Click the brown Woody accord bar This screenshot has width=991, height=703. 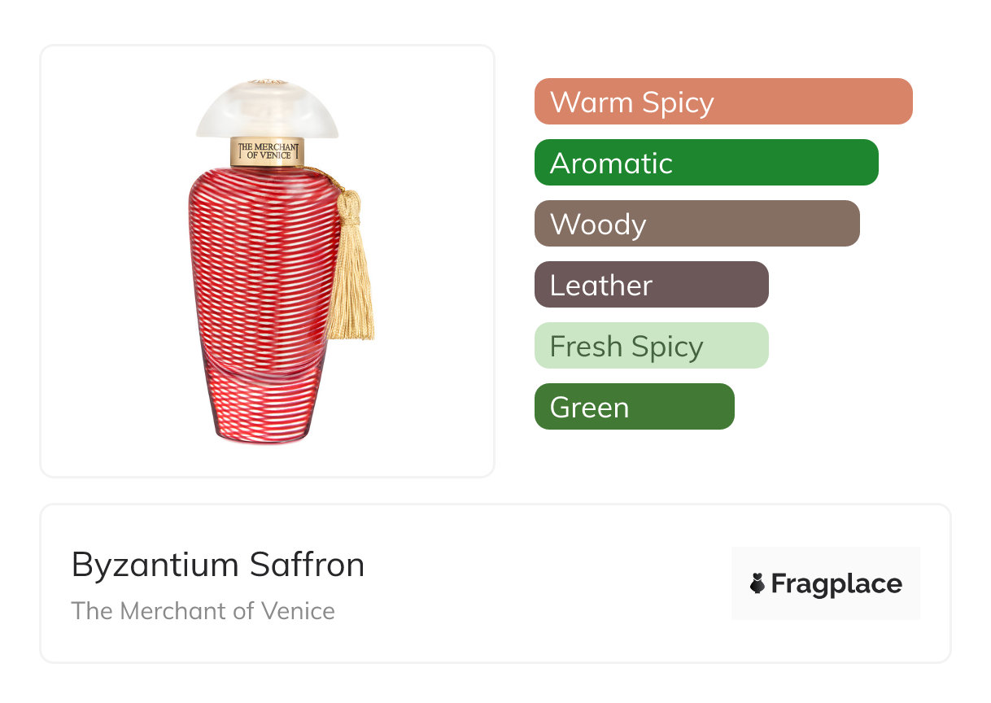click(x=696, y=224)
